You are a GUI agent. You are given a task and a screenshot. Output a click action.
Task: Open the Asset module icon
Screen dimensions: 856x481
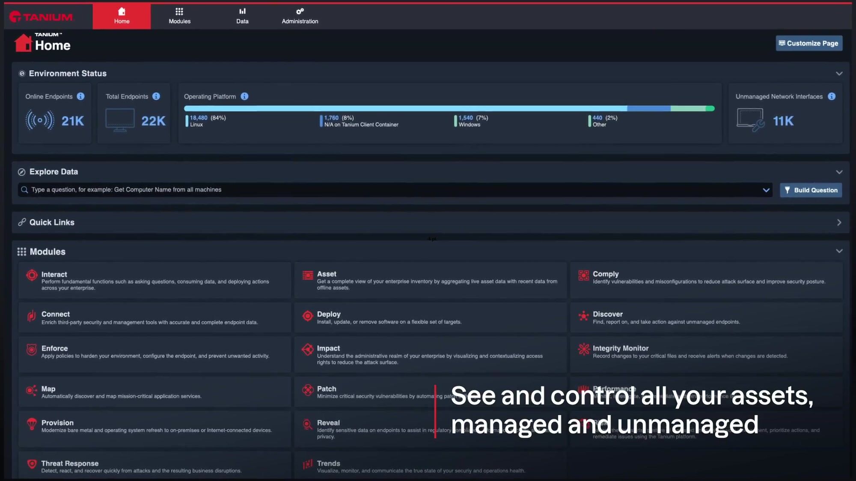click(x=308, y=275)
